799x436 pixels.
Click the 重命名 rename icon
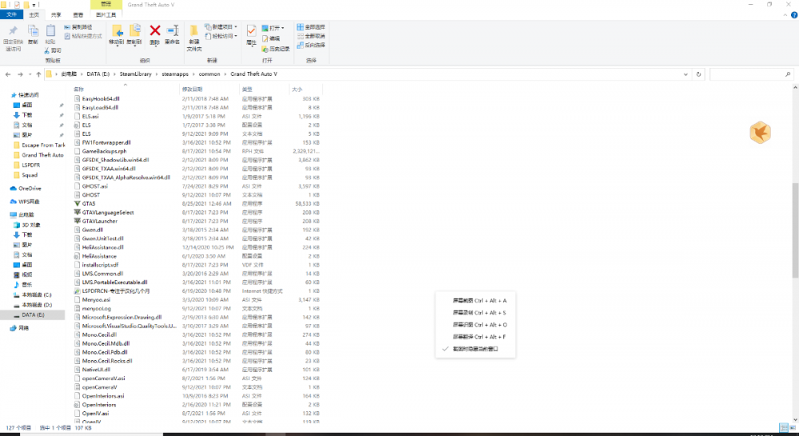173,30
